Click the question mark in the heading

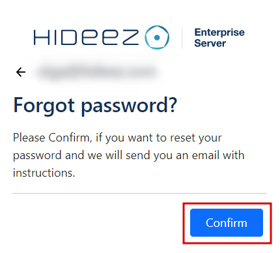pyautogui.click(x=173, y=104)
